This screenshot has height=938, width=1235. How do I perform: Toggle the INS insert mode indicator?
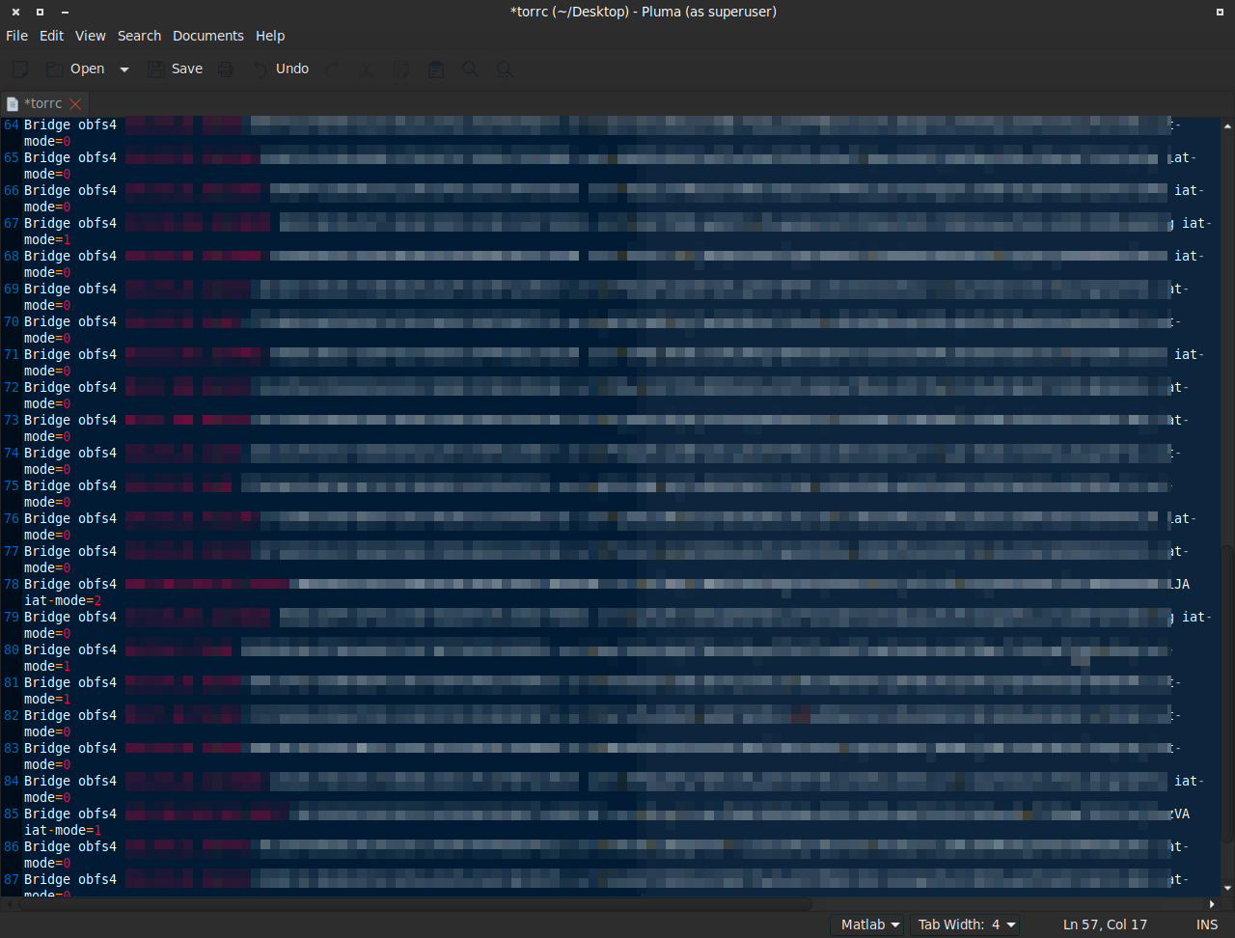coord(1207,924)
